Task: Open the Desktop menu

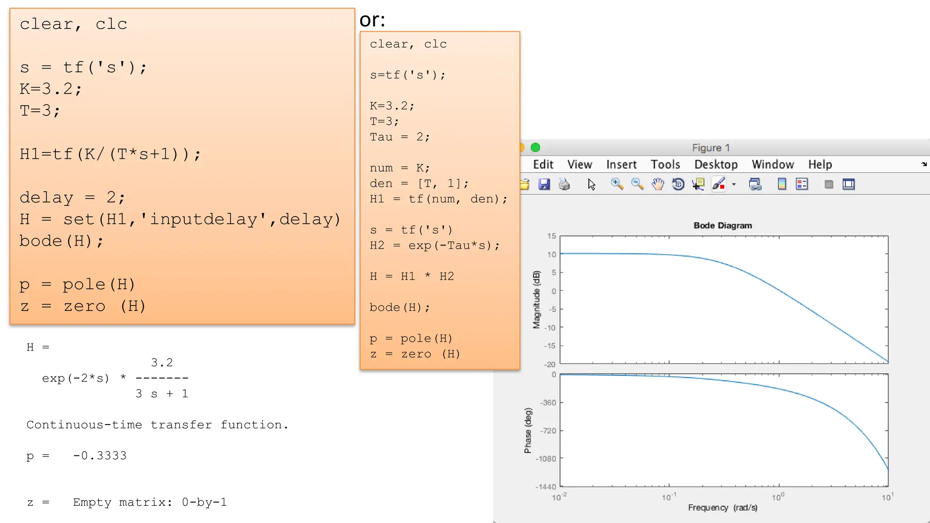Action: pos(716,164)
